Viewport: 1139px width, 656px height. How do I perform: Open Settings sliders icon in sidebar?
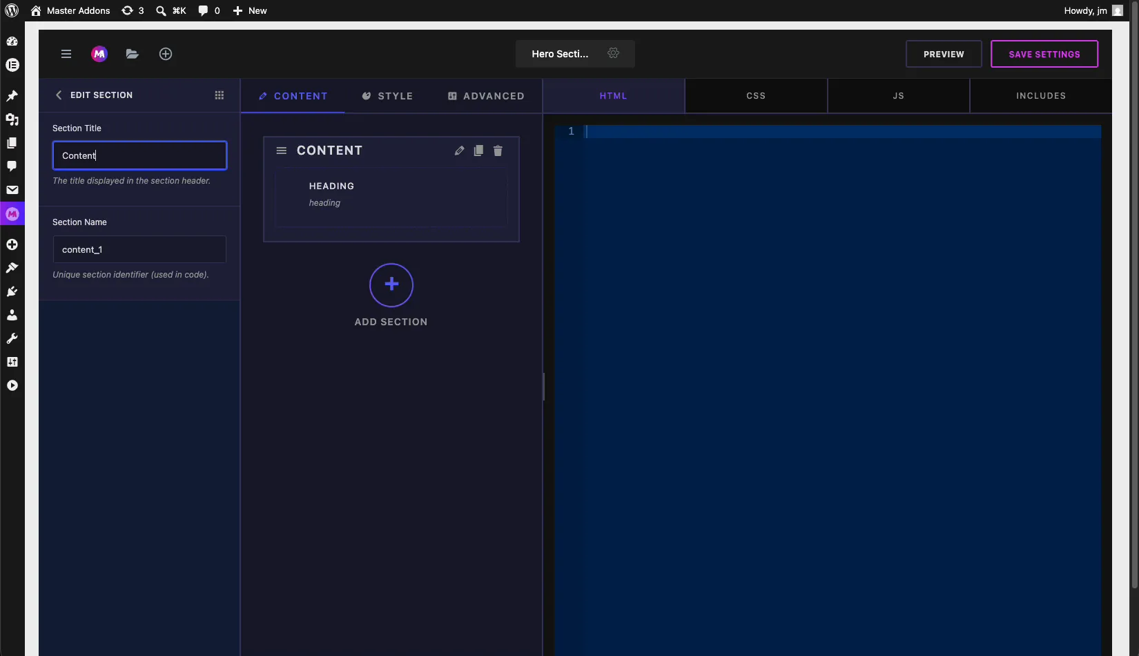(x=12, y=362)
